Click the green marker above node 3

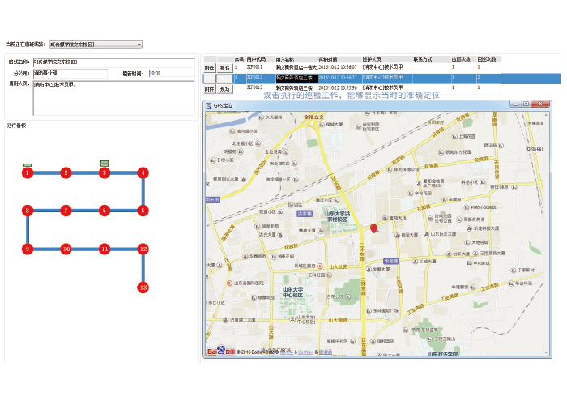(x=104, y=163)
